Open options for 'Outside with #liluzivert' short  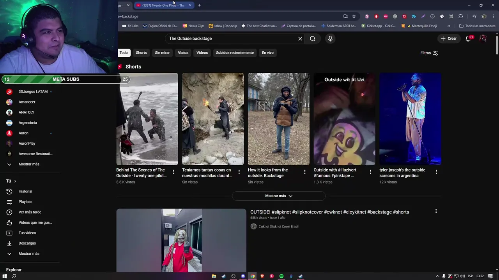tap(370, 172)
